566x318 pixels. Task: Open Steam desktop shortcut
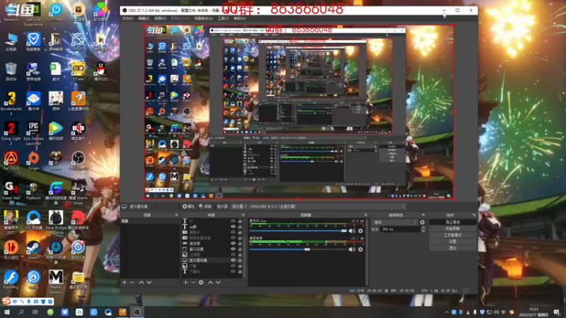(x=33, y=250)
